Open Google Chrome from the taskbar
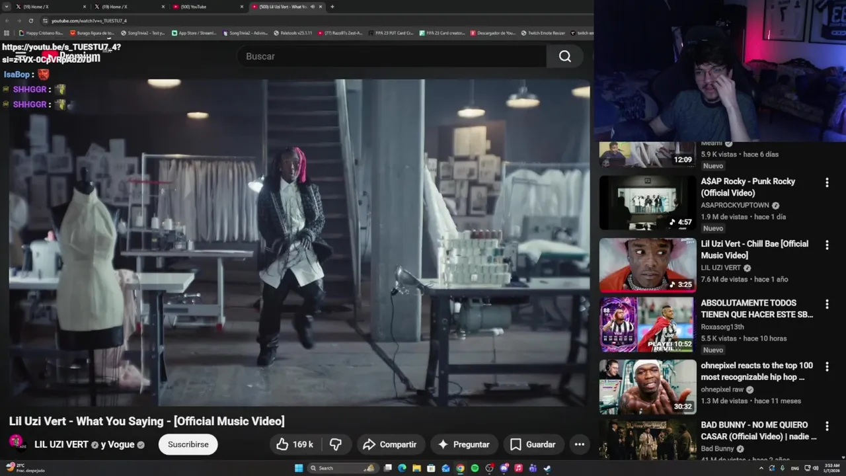Screen dimensions: 846x476 (x=460, y=468)
